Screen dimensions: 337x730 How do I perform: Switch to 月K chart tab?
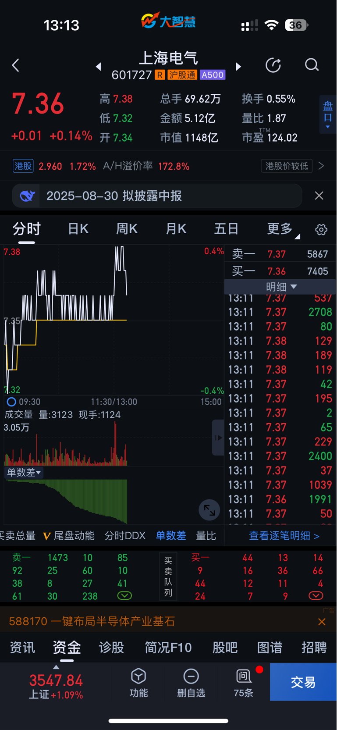pyautogui.click(x=176, y=229)
